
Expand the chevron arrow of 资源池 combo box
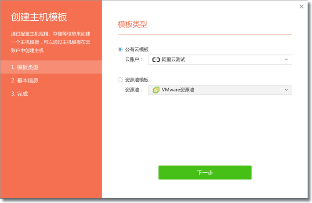pyautogui.click(x=286, y=90)
